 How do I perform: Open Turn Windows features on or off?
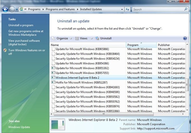coord(27,52)
